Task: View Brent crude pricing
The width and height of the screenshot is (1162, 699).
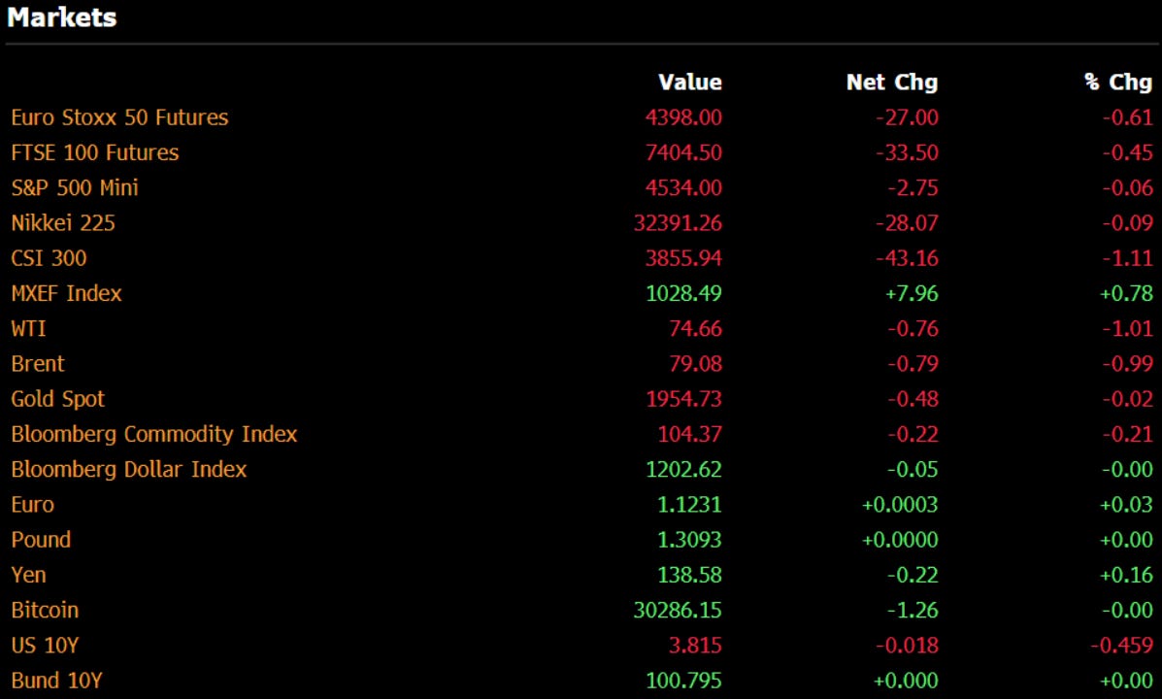Action: coord(37,363)
